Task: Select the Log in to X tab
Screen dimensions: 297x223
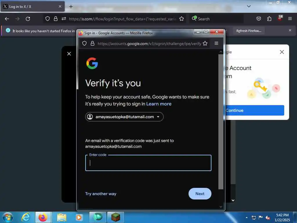Action: (32, 6)
